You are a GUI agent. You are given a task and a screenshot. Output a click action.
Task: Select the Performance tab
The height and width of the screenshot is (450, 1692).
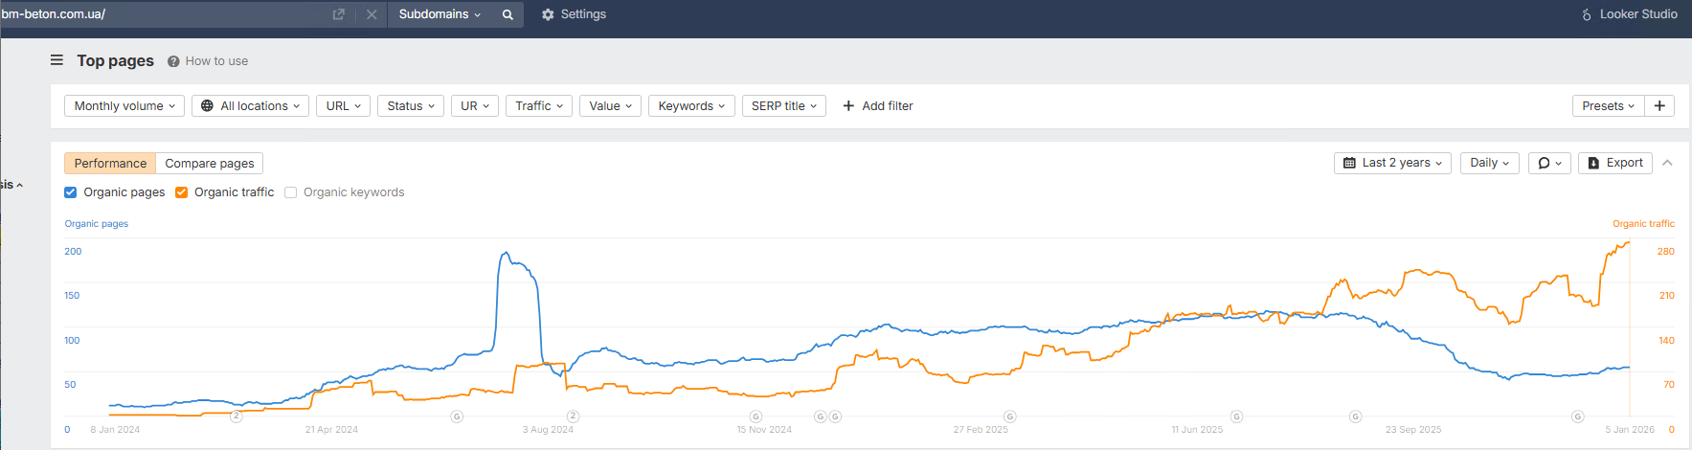click(x=110, y=164)
